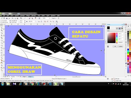The height and width of the screenshot is (98, 131).
Task: Select the Shape tool
Action: [x=2, y=28]
